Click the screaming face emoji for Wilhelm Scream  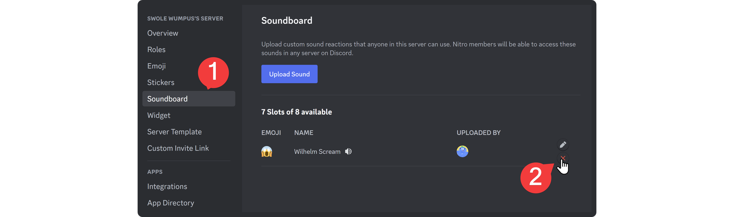click(x=266, y=151)
